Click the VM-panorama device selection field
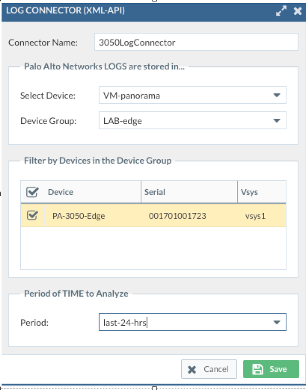This screenshot has width=306, height=390. (x=184, y=95)
